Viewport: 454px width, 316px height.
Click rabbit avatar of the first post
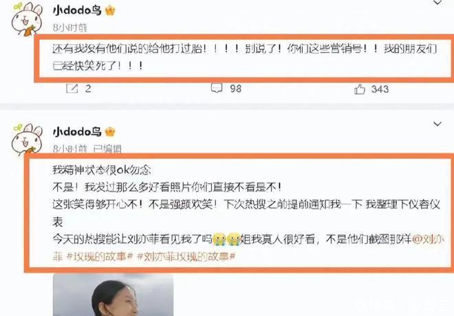tap(27, 19)
